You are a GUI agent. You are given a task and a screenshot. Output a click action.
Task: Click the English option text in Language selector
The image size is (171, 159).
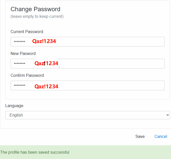click(x=16, y=115)
